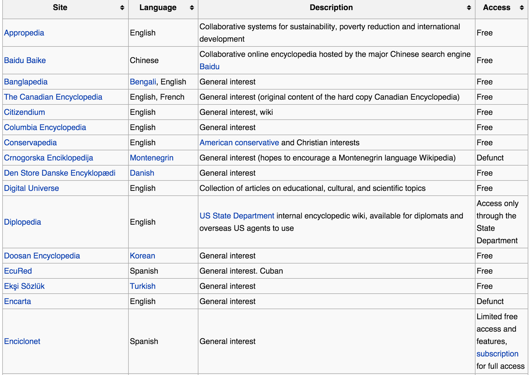Screen dimensions: 530x375
Task: Sort the table by Language column
Action: 191,7
